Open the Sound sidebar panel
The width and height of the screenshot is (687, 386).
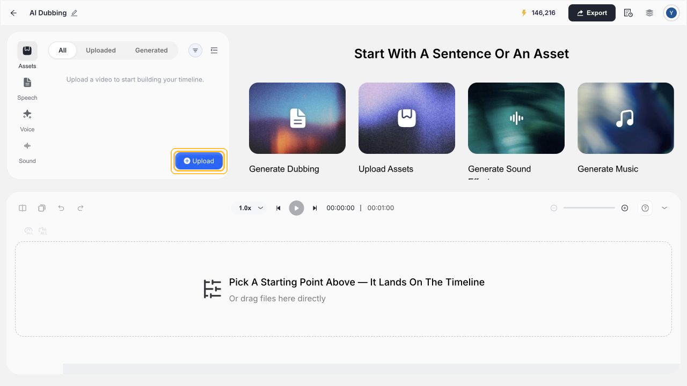[x=27, y=151]
